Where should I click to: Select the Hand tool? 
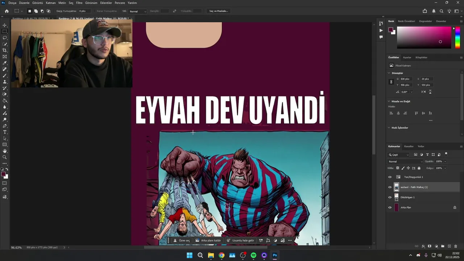click(5, 151)
